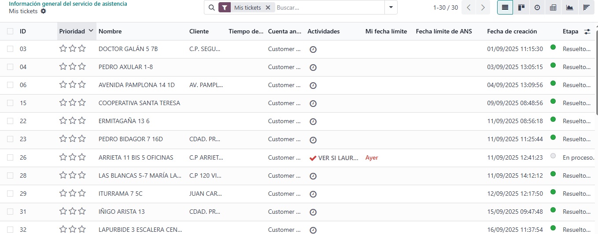The width and height of the screenshot is (598, 234).
Task: Set first priority star for PEDRO AXULAR 1-8
Action: pos(63,67)
